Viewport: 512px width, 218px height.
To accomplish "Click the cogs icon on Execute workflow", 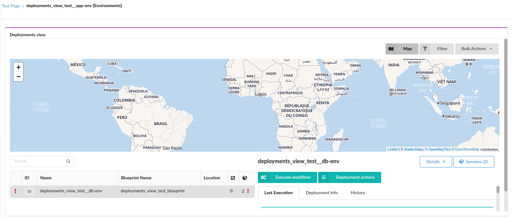I will tap(263, 177).
